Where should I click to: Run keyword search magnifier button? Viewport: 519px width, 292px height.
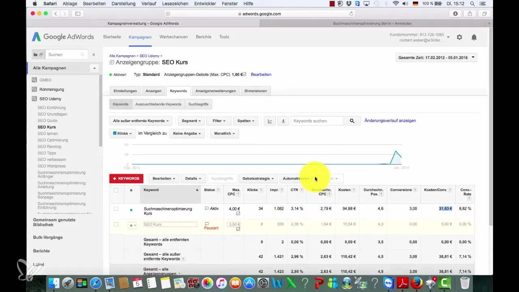click(x=352, y=121)
